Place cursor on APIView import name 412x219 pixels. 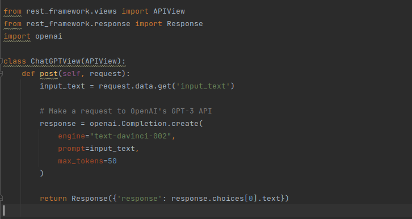[169, 11]
